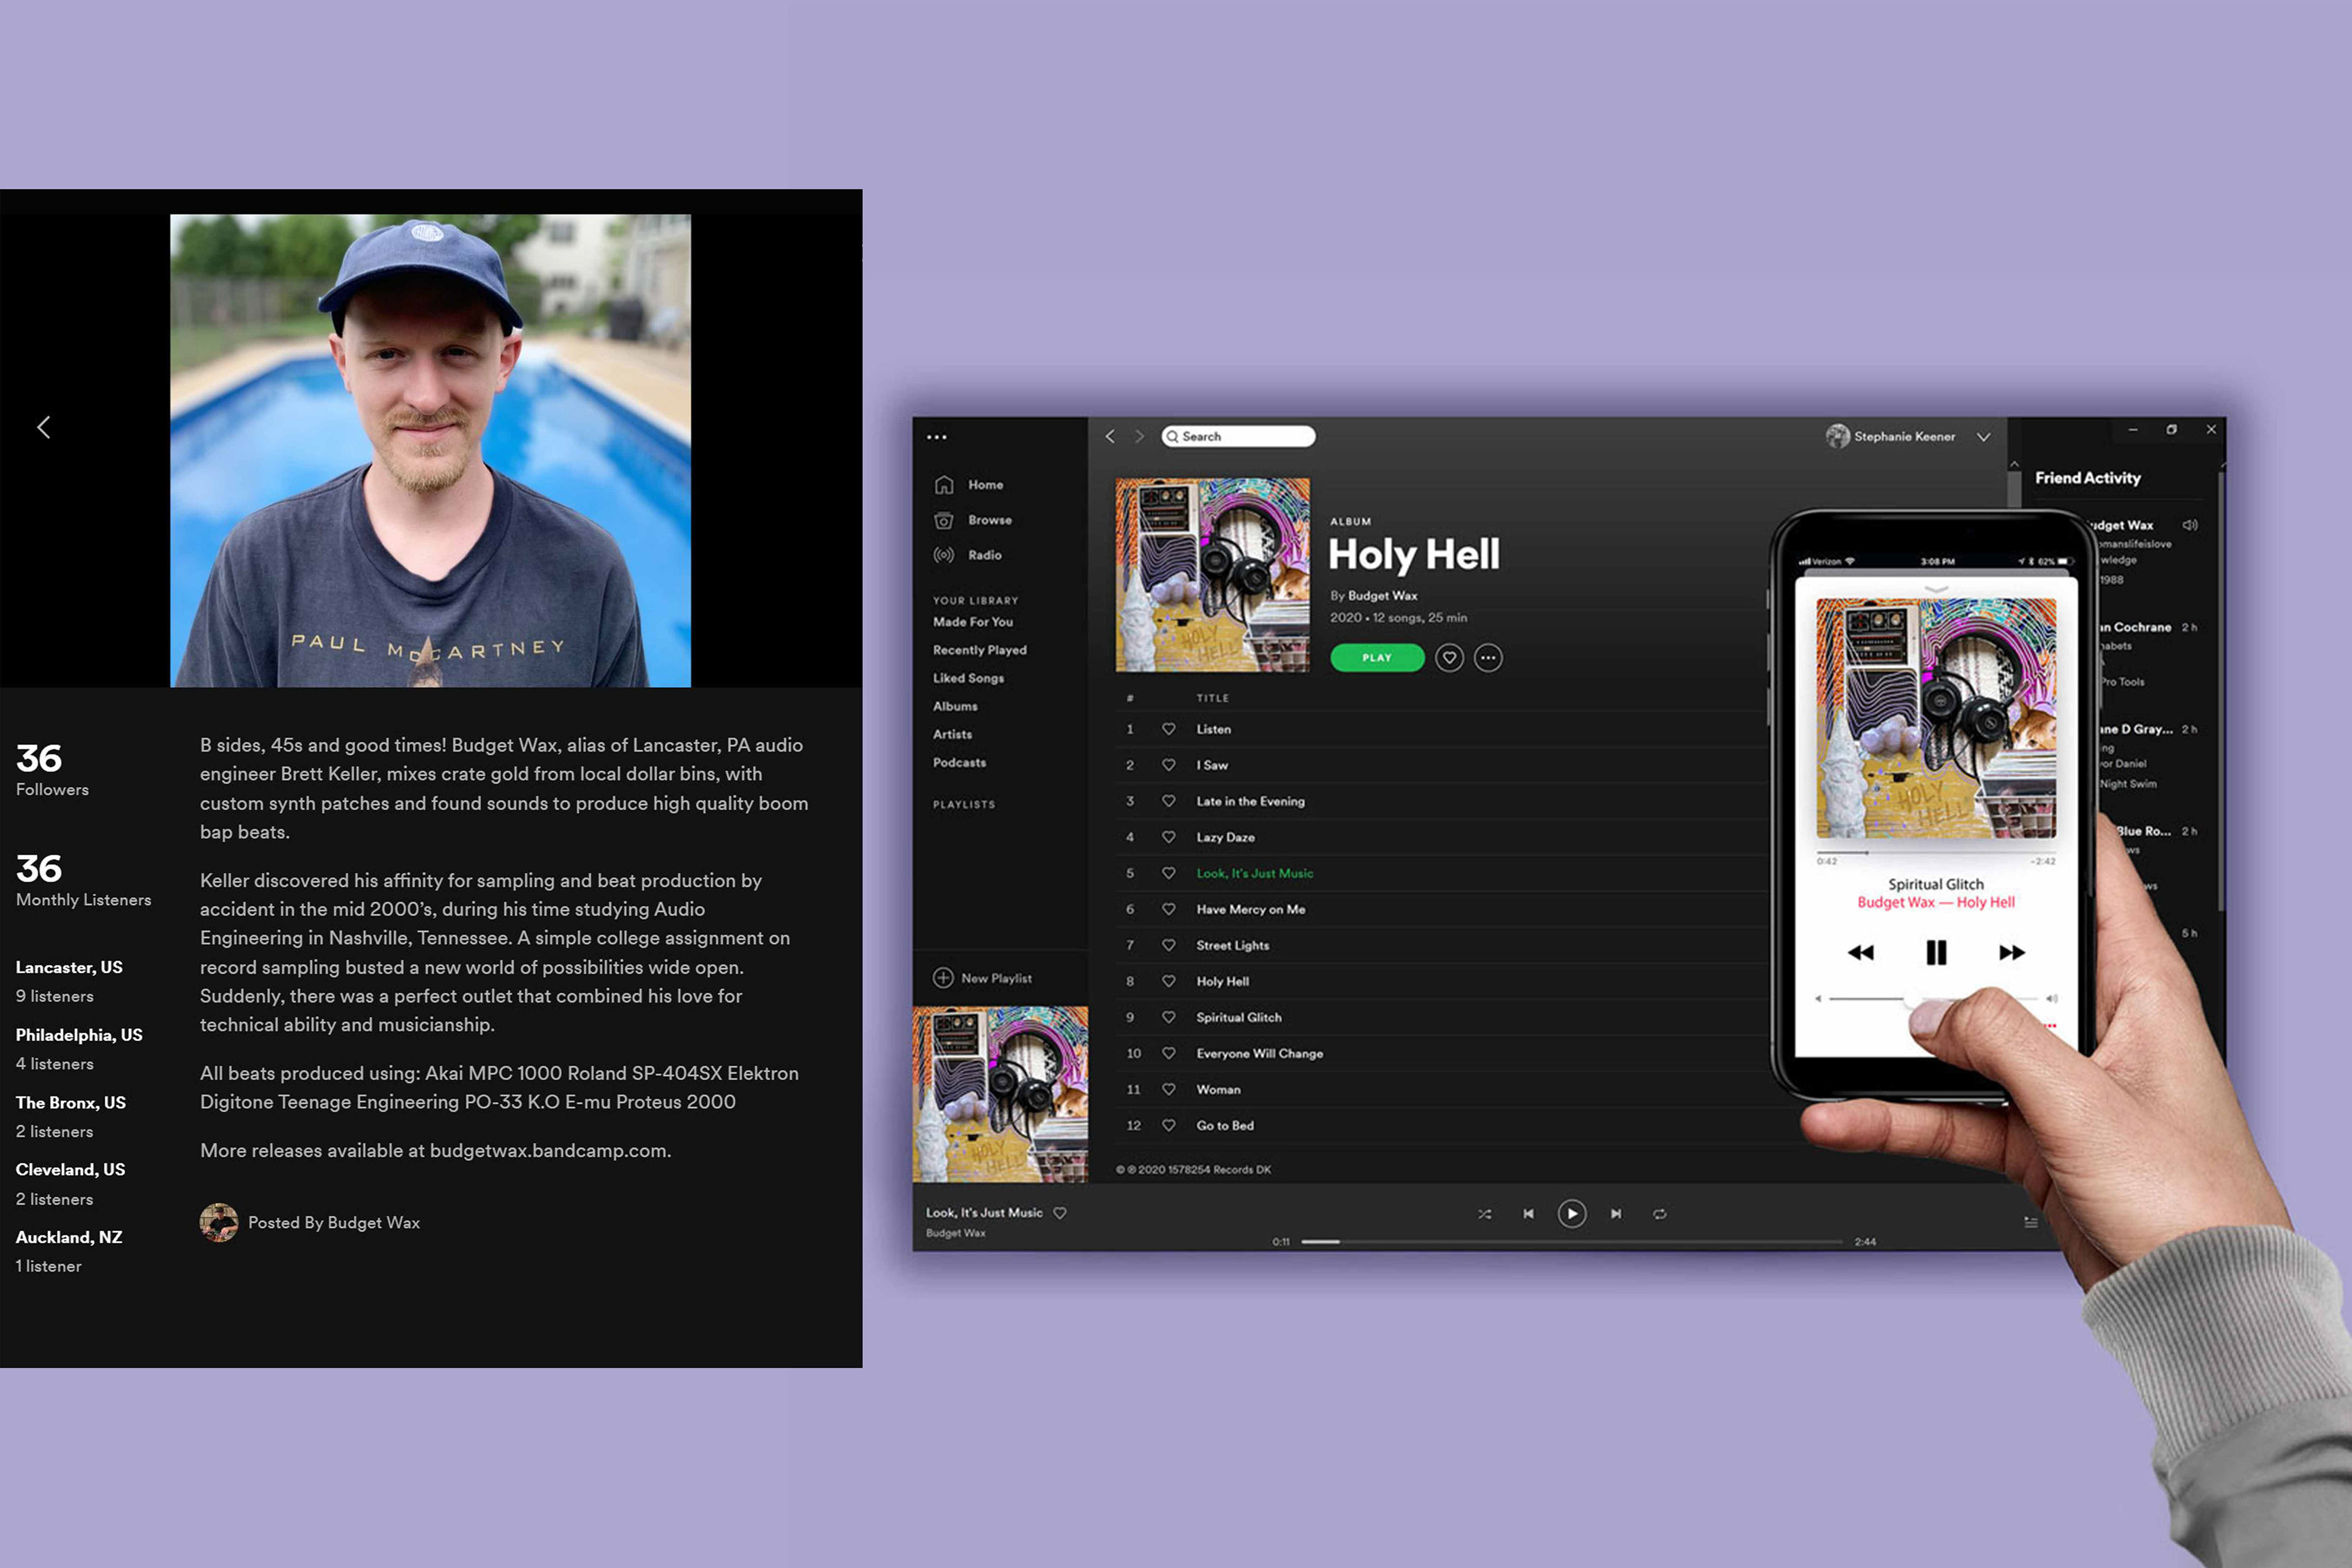Toggle repeat in the player bar
The height and width of the screenshot is (1568, 2352).
tap(1659, 1214)
